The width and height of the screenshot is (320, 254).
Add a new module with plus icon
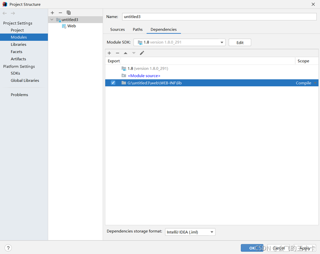tap(53, 13)
